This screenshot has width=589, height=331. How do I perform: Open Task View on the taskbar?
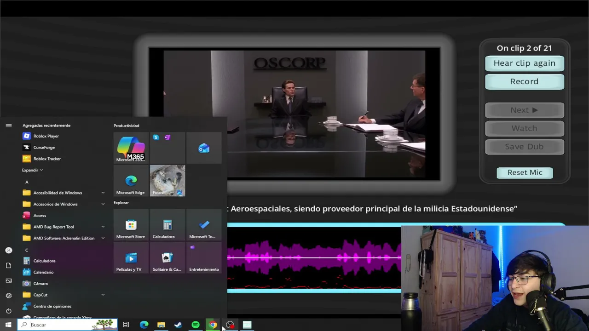tap(126, 325)
